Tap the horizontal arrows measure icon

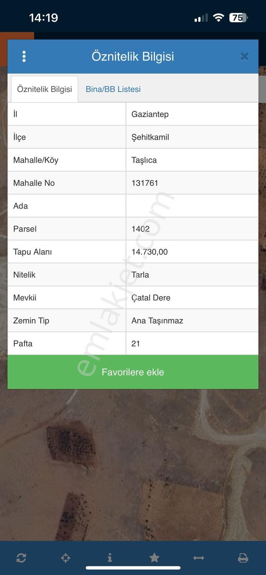(198, 558)
